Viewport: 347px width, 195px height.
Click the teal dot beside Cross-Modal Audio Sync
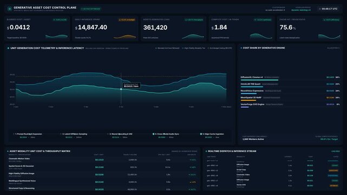[x=153, y=134]
